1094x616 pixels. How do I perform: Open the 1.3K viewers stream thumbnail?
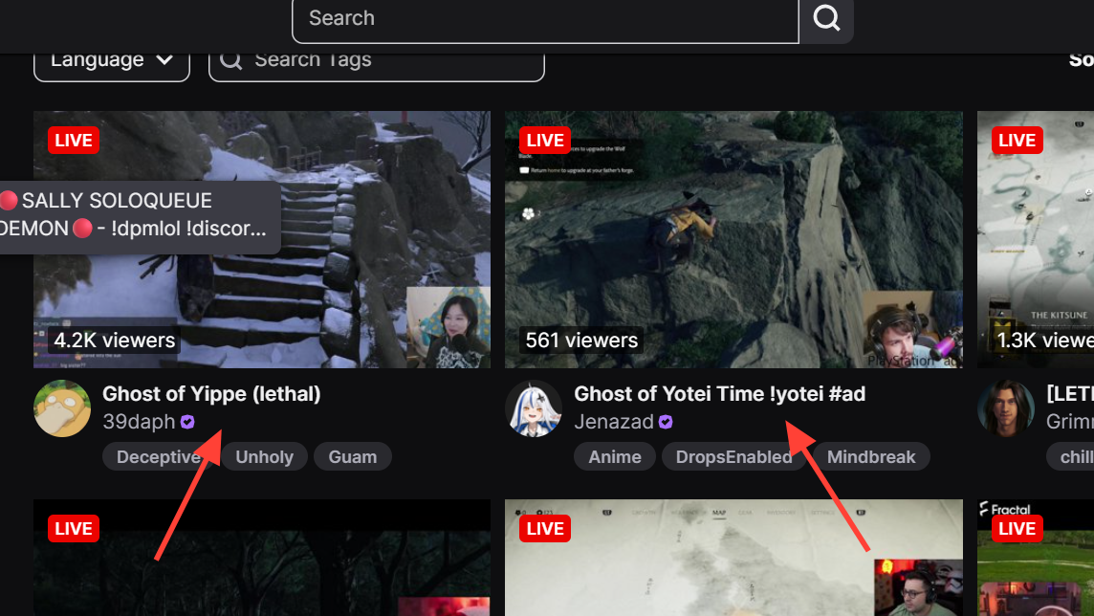click(x=1036, y=239)
